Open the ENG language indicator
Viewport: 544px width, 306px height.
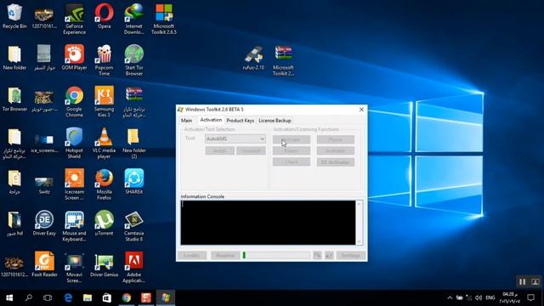[x=490, y=297]
